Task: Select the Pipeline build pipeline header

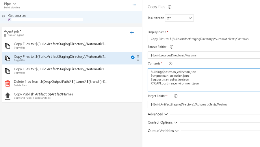Action: 71,5
